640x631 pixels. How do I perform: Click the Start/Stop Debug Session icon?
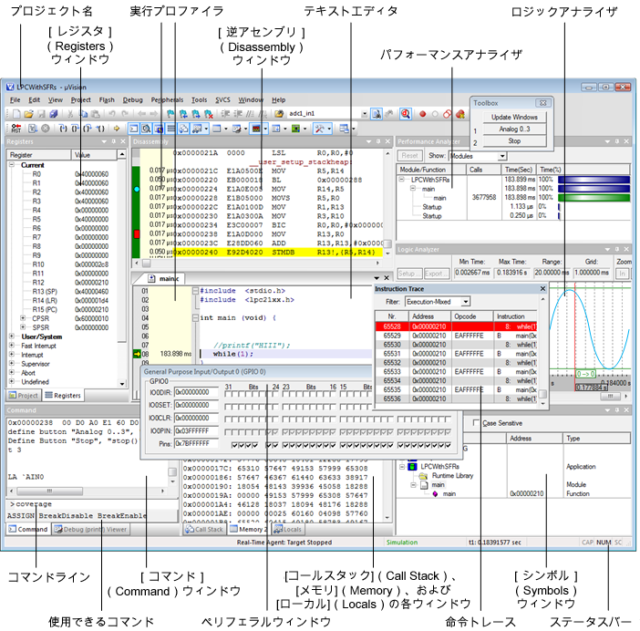pyautogui.click(x=406, y=114)
